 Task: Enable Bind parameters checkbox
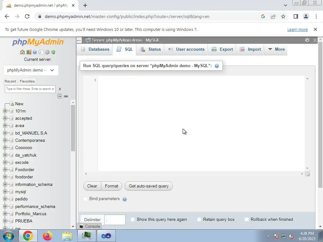point(85,199)
